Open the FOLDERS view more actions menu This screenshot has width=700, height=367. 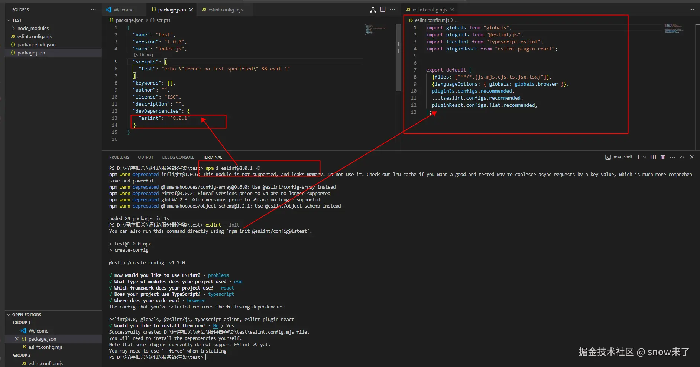pyautogui.click(x=93, y=10)
